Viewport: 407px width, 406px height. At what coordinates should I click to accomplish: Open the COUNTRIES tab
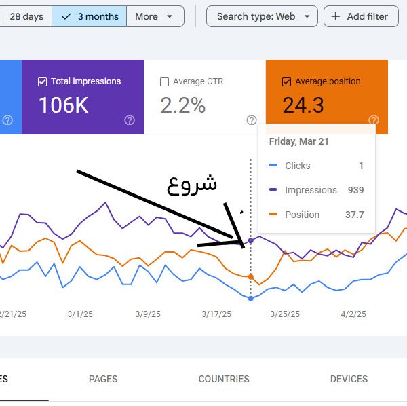click(224, 379)
